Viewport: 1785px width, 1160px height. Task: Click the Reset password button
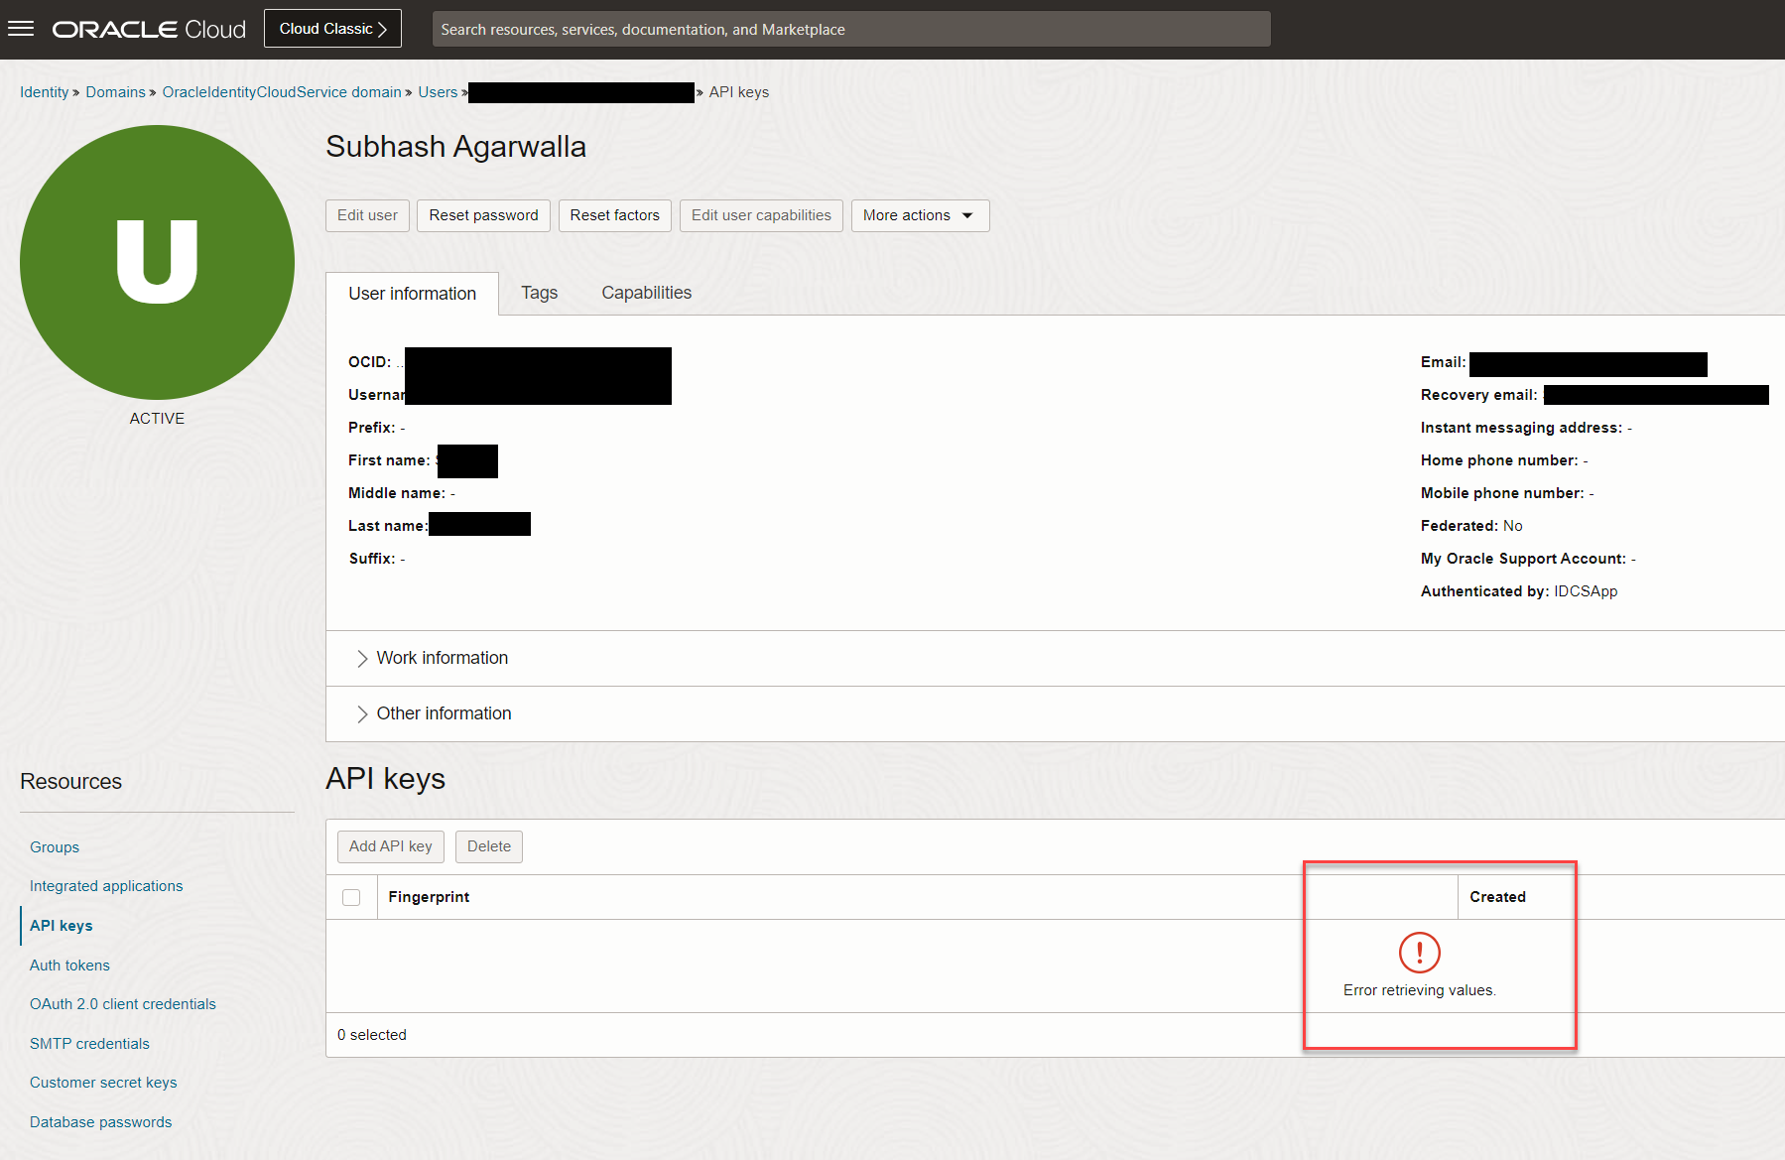[x=483, y=215]
